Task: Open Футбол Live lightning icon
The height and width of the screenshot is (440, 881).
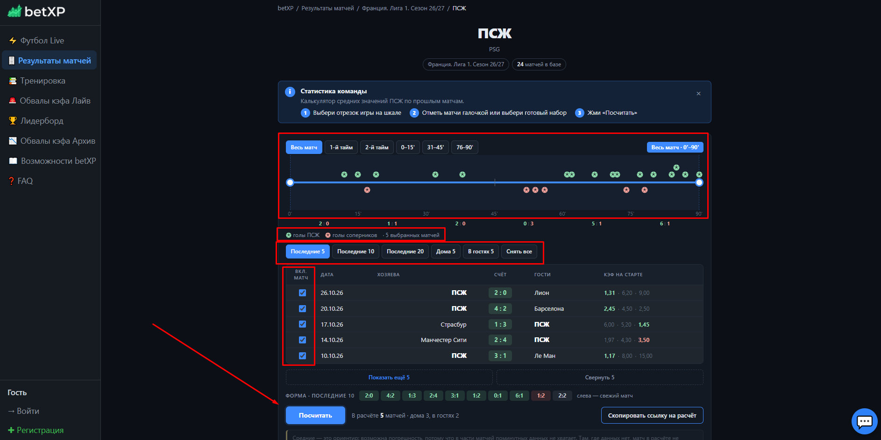Action: click(x=13, y=41)
